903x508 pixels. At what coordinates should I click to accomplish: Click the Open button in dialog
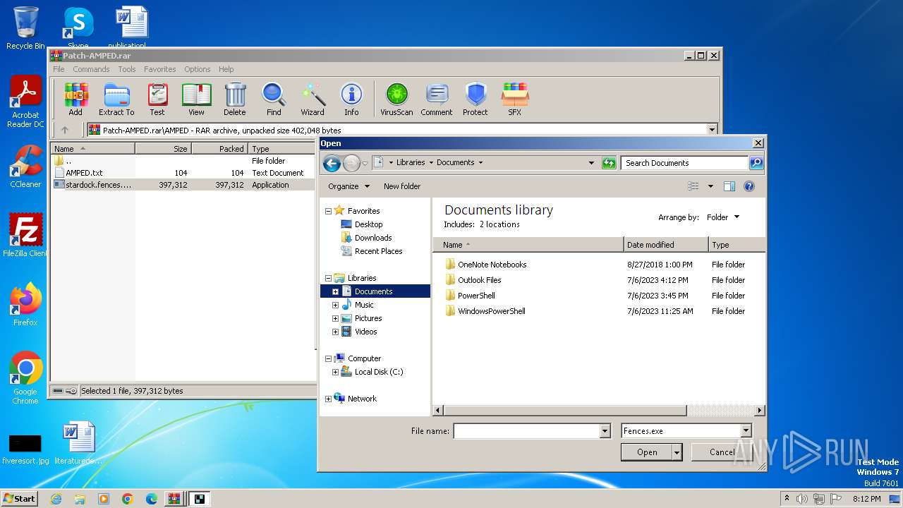[x=647, y=452]
